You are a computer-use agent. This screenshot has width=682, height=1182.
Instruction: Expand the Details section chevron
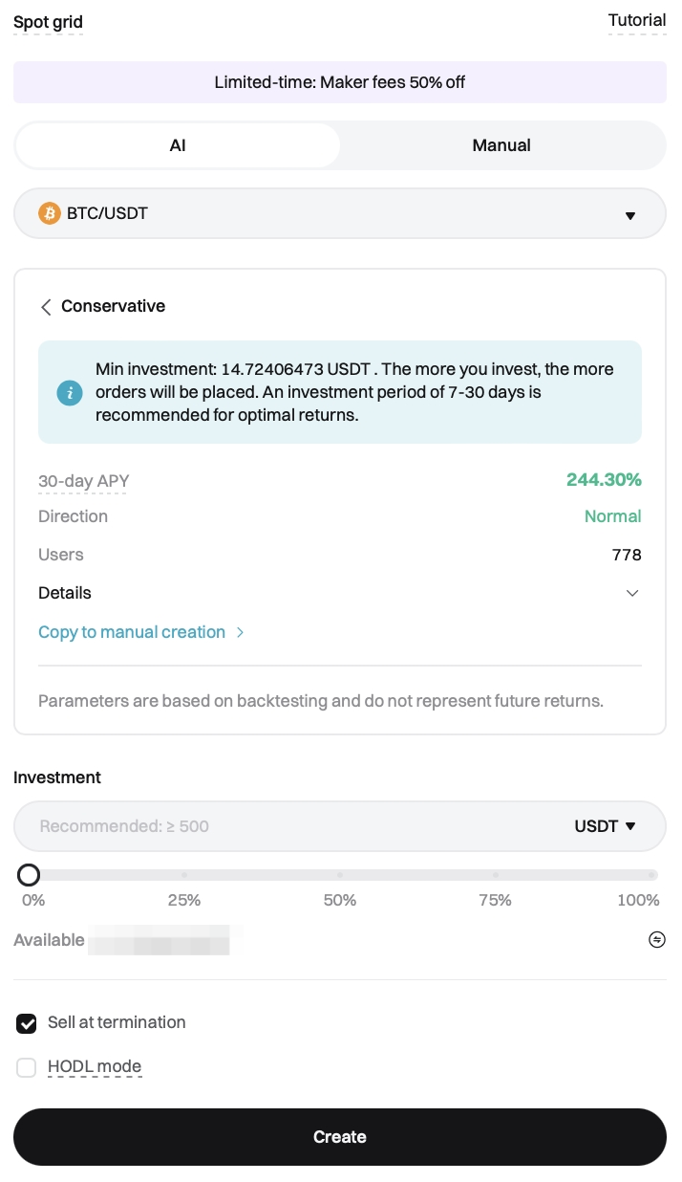click(x=631, y=594)
